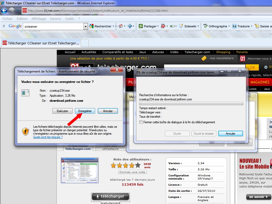Click the five-star user rating display
Viewport: 272px width, 204px height.
point(126,165)
